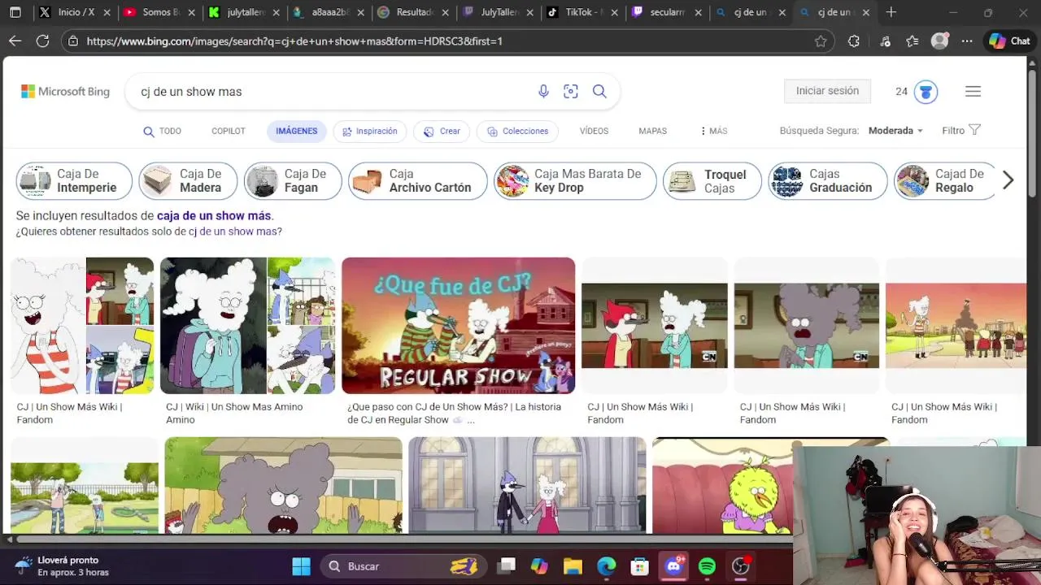Open a new browser tab
The height and width of the screenshot is (585, 1041).
pos(891,12)
